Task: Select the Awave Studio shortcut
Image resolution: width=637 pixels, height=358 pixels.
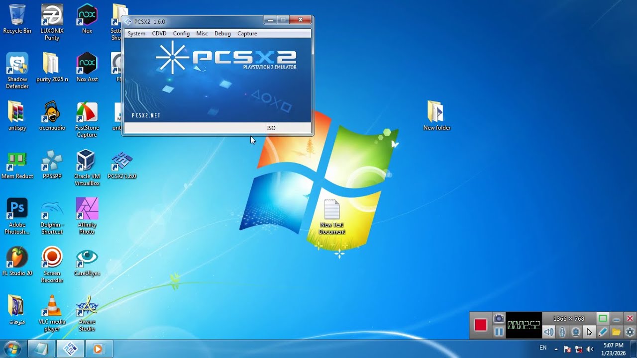Action: point(87,313)
